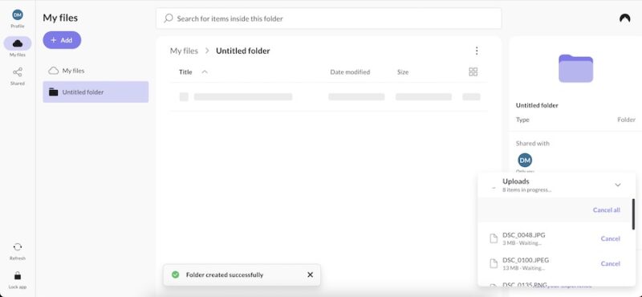Cancel the DSC_0048.JPG upload

point(611,239)
